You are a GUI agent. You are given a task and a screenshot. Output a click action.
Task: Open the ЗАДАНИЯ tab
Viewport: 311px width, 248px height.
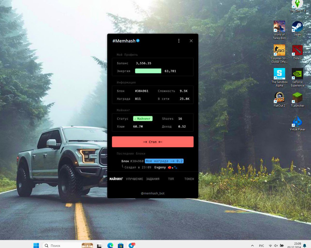tap(153, 179)
